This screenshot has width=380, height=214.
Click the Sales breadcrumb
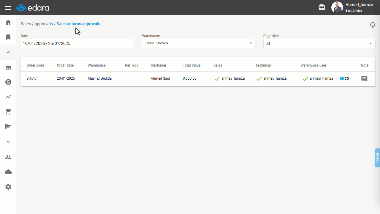(26, 24)
